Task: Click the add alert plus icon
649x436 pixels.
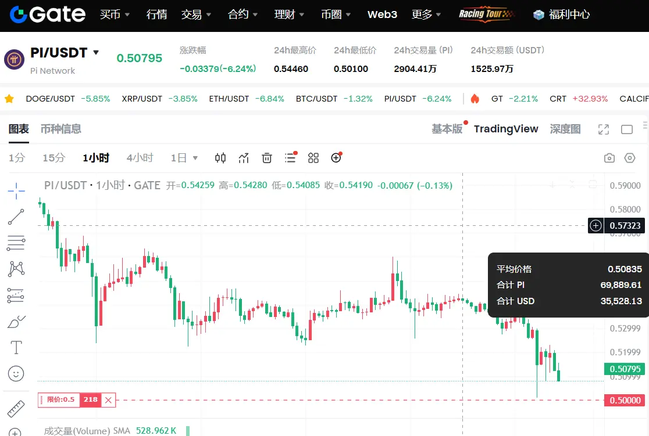Action: [336, 157]
